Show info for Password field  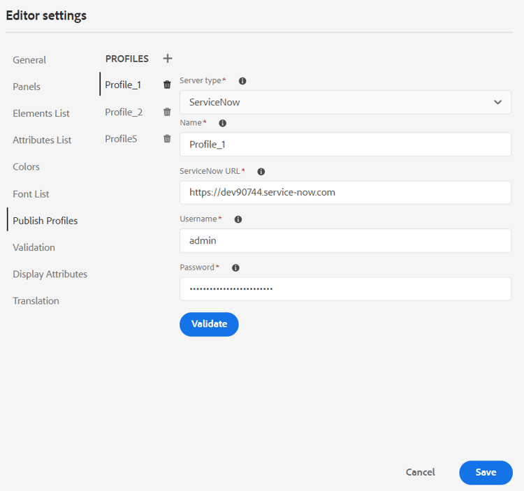(235, 268)
